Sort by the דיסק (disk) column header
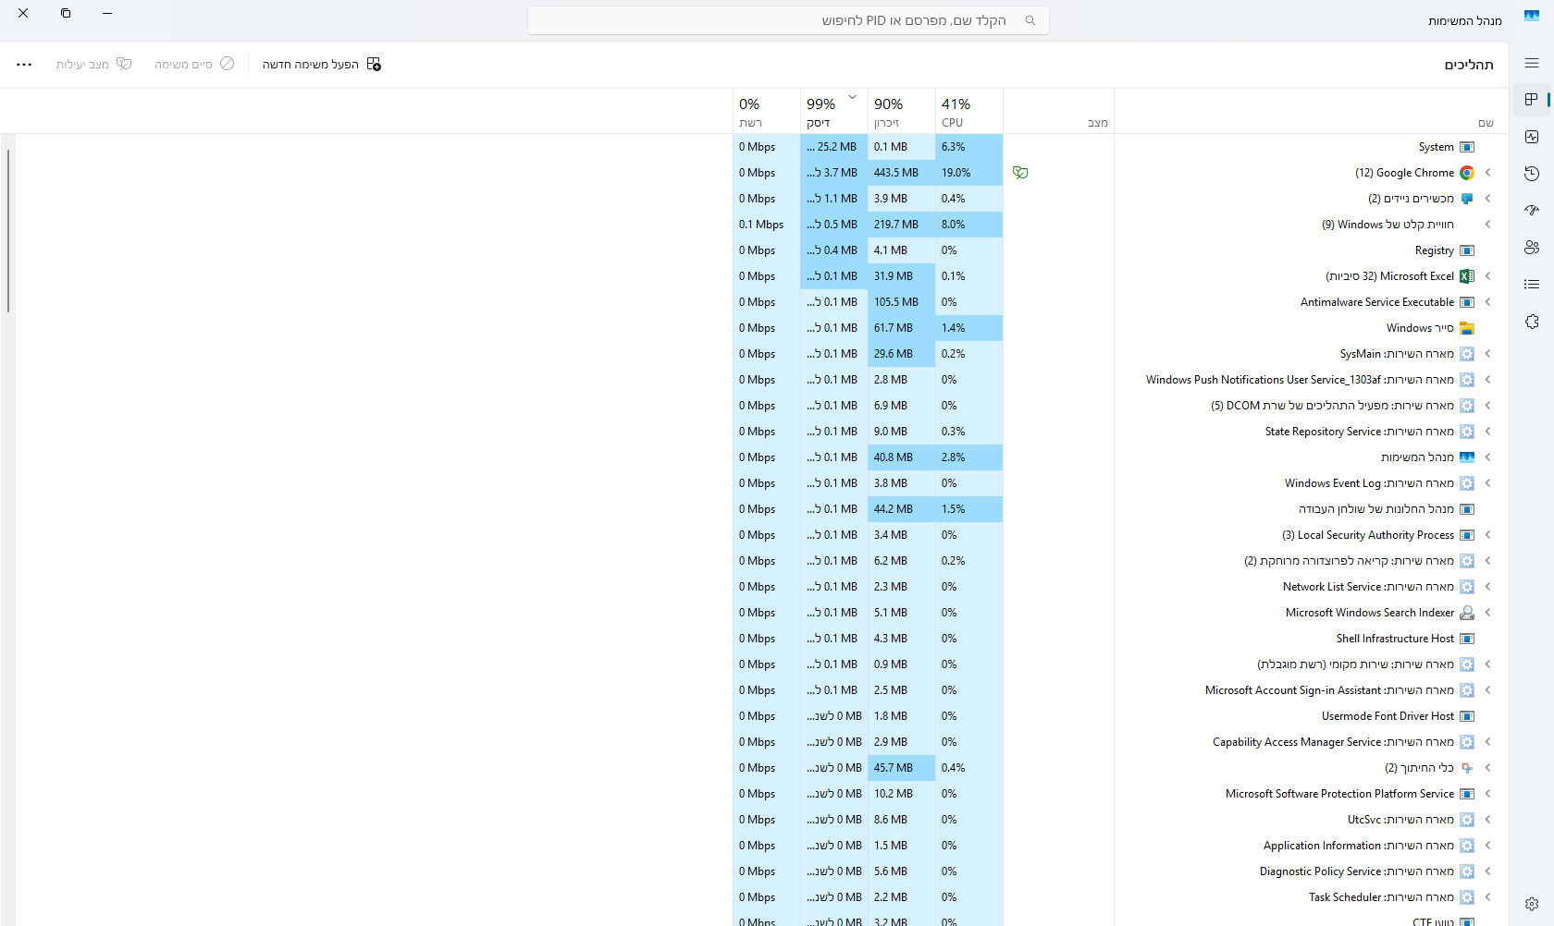The image size is (1554, 926). (833, 111)
